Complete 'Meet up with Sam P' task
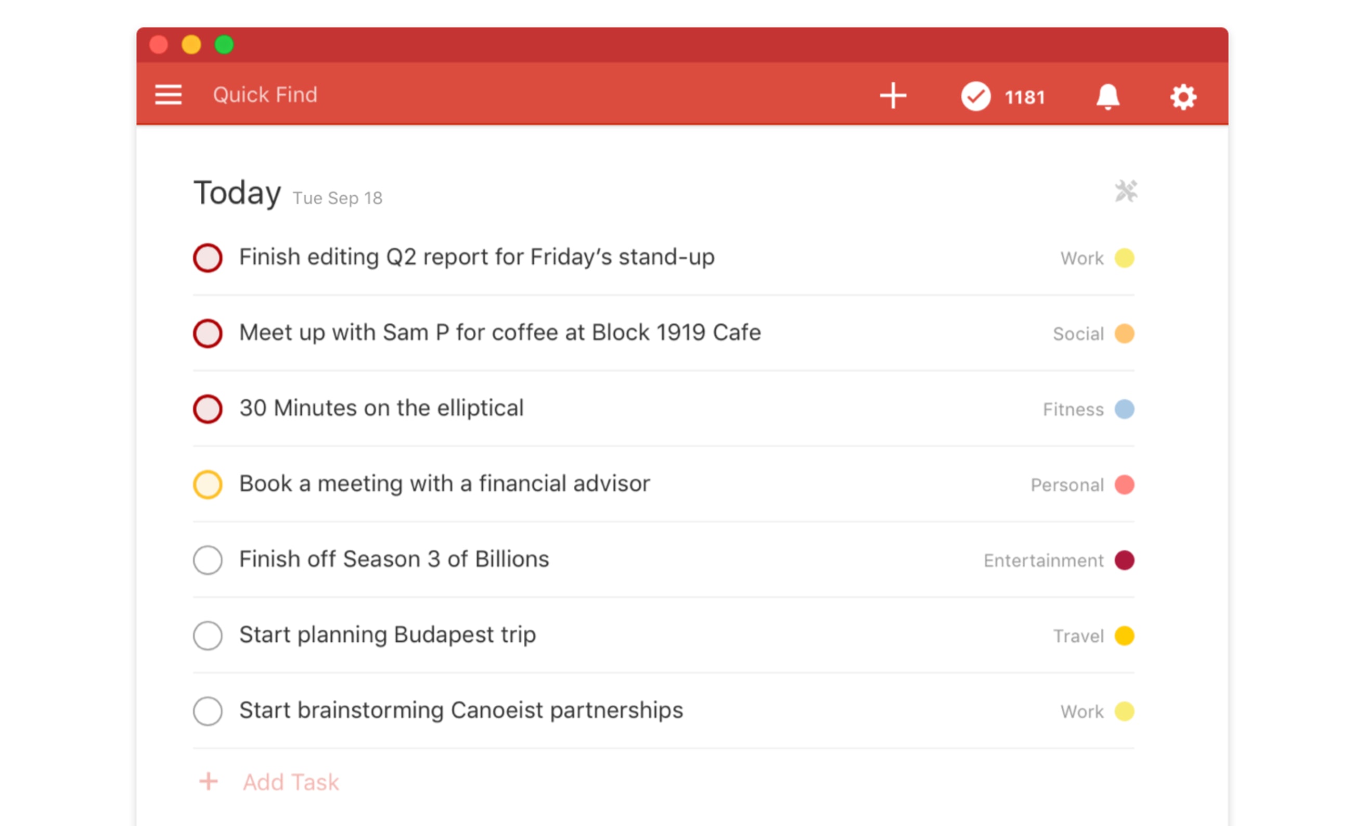1365x826 pixels. 208,333
